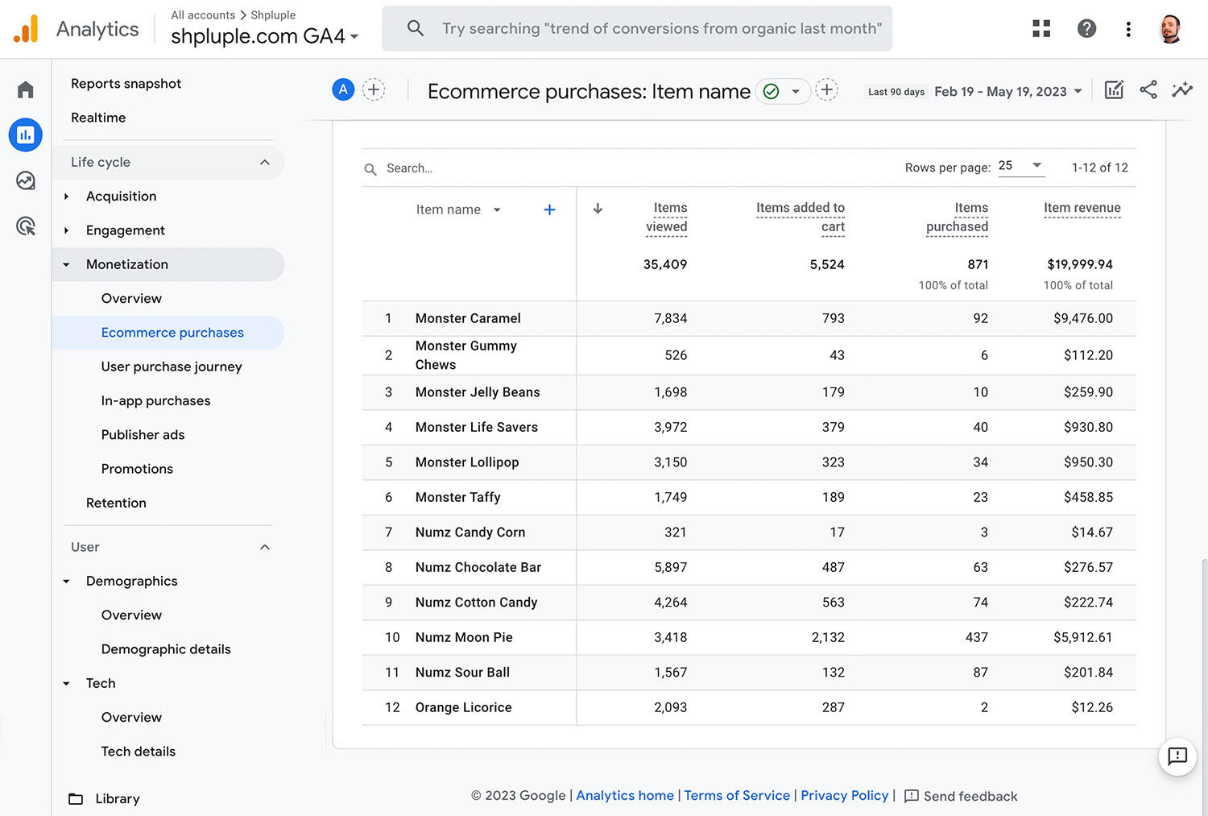Add filter plus icon beside report title
1208x816 pixels.
[826, 89]
